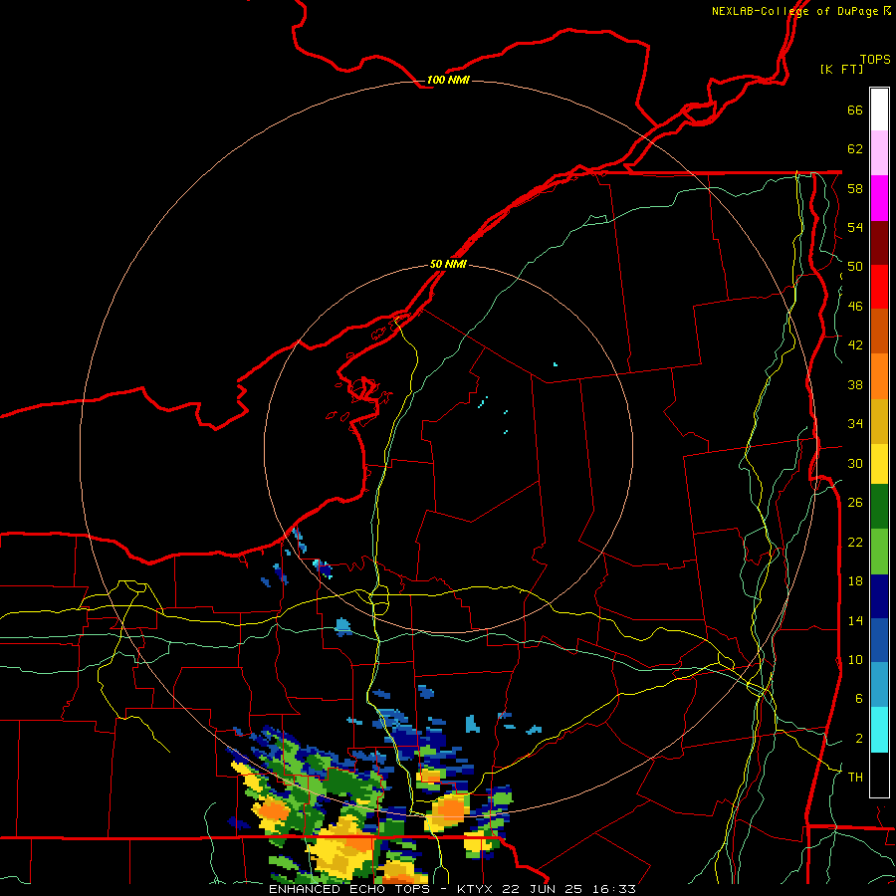Select the bright red legend swatch

pyautogui.click(x=879, y=287)
